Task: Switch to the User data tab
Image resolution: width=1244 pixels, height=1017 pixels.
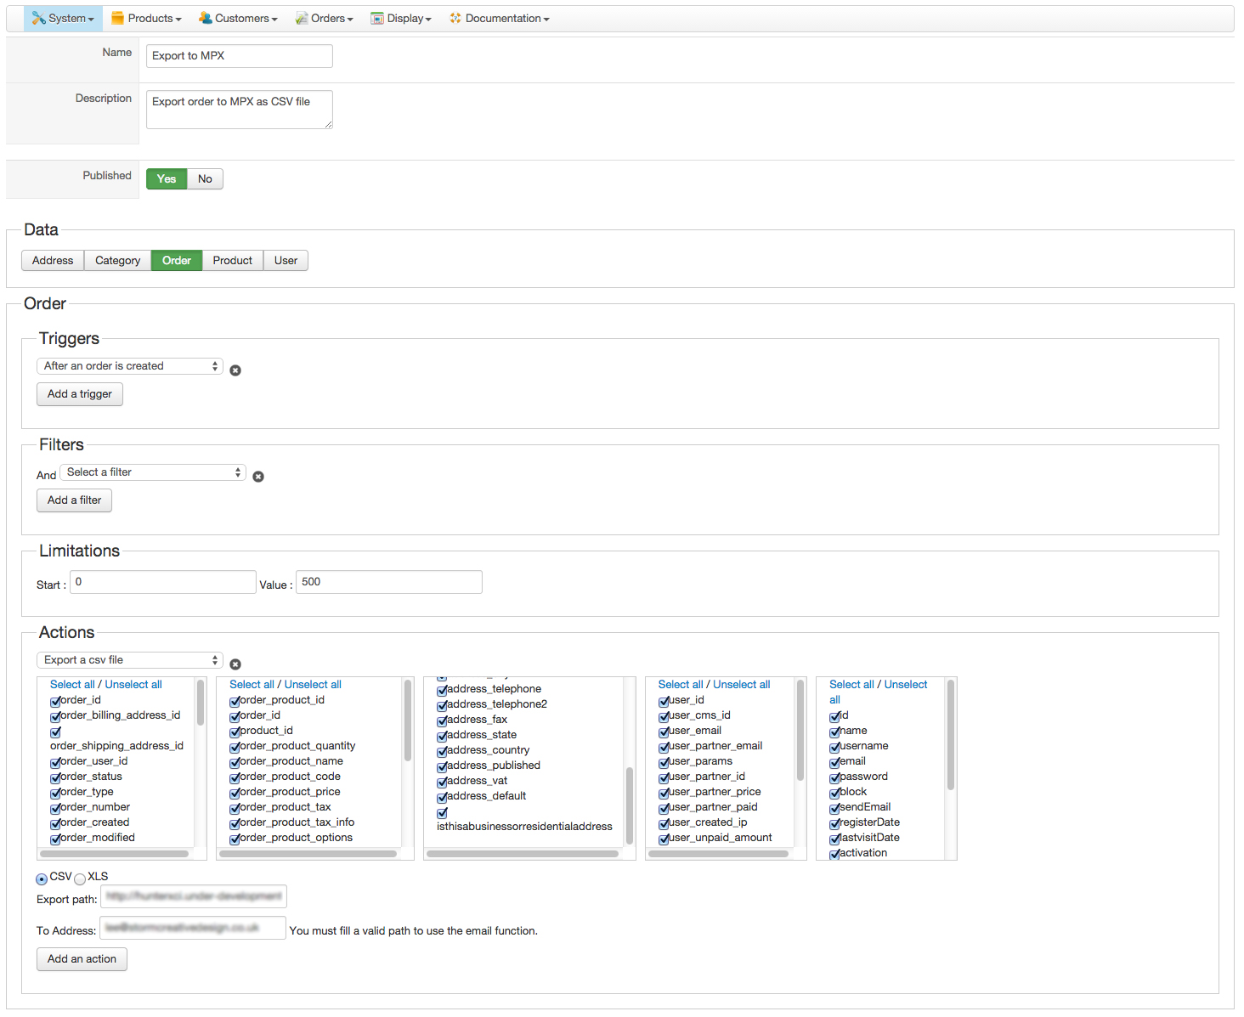Action: click(286, 261)
